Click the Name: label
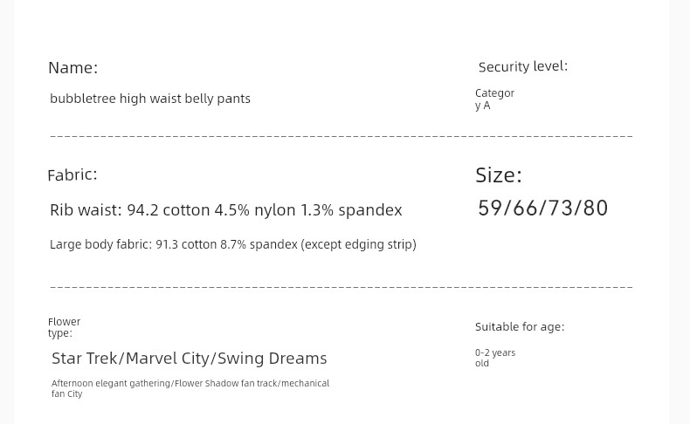Screen dimensions: 690x424 (x=73, y=68)
